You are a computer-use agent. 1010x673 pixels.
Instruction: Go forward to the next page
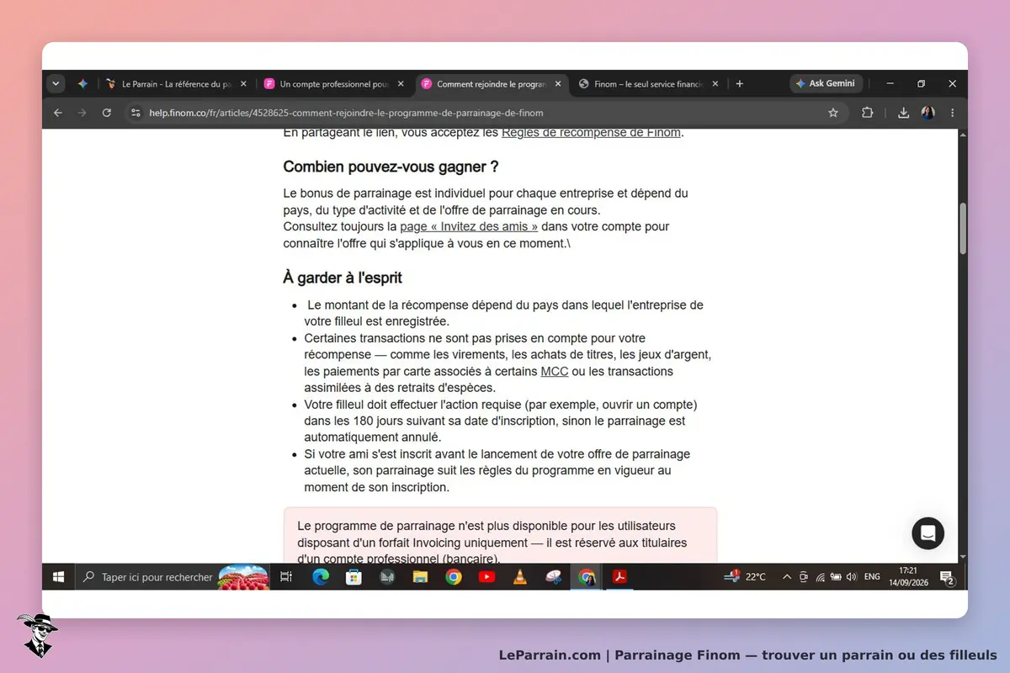[x=82, y=113]
